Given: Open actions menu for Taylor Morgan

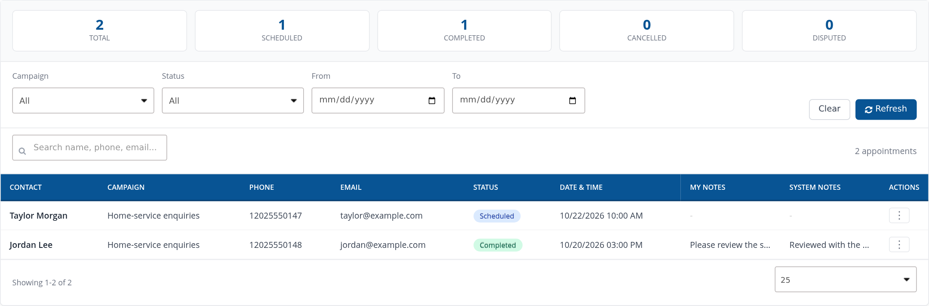Looking at the screenshot, I should [x=899, y=216].
